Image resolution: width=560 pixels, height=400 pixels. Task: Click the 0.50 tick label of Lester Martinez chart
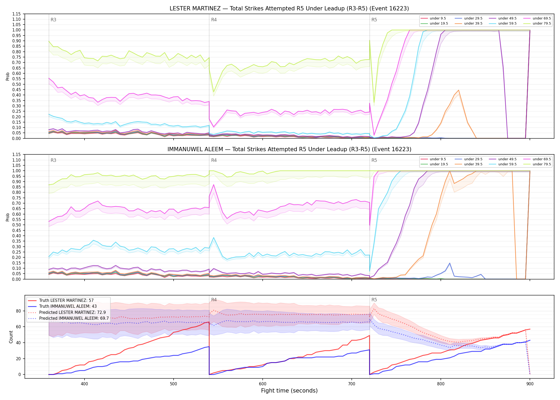coord(17,84)
